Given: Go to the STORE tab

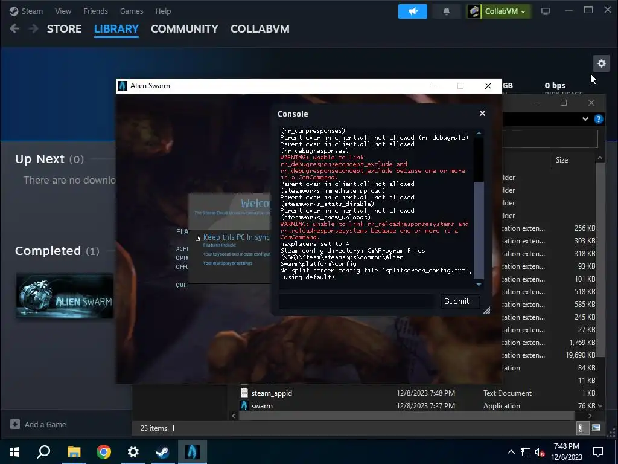Looking at the screenshot, I should point(64,29).
